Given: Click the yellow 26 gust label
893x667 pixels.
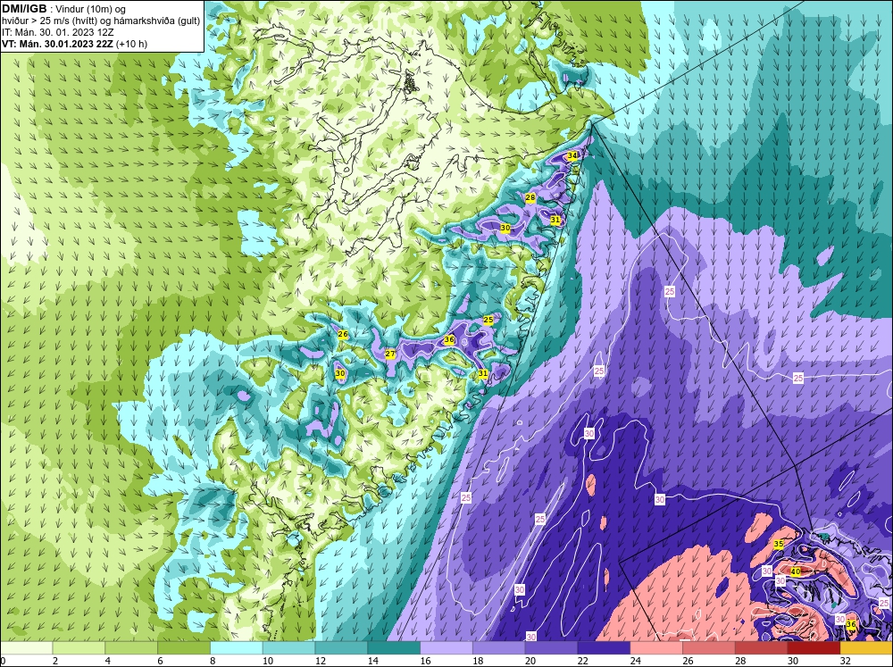Looking at the screenshot, I should pos(343,334).
